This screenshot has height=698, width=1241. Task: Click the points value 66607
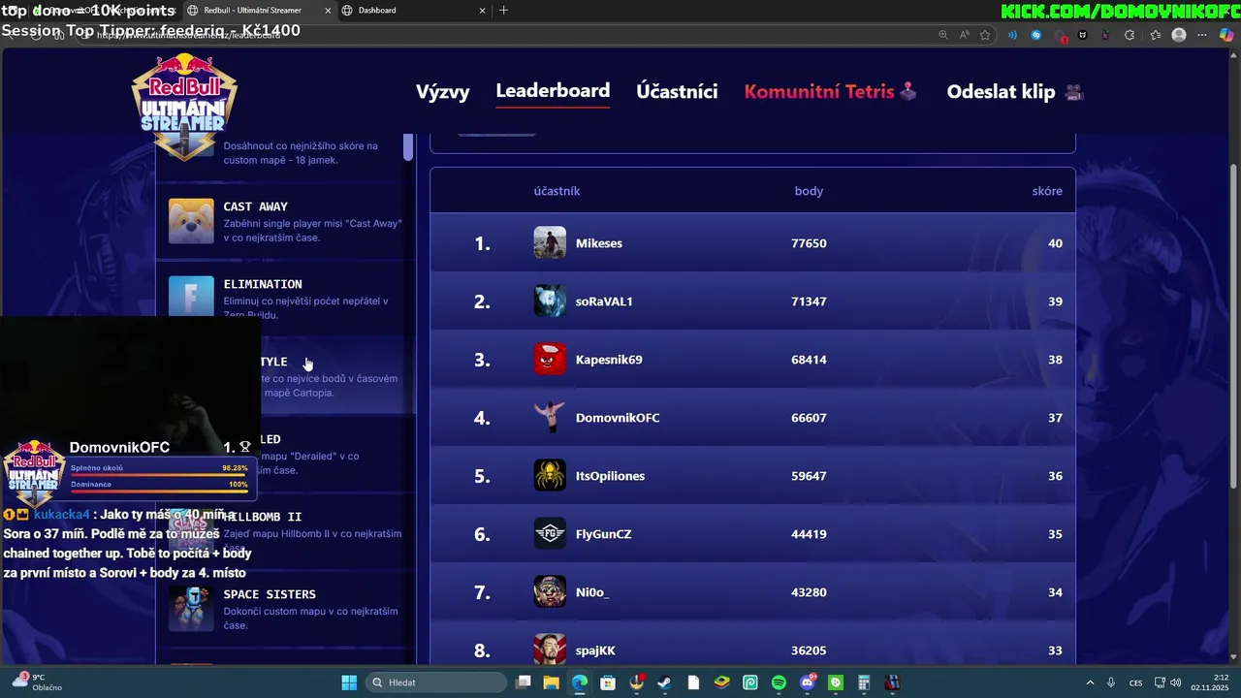pyautogui.click(x=809, y=418)
